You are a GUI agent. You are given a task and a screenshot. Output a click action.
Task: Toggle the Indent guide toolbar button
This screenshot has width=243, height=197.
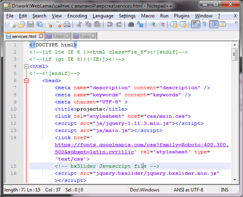214,24
